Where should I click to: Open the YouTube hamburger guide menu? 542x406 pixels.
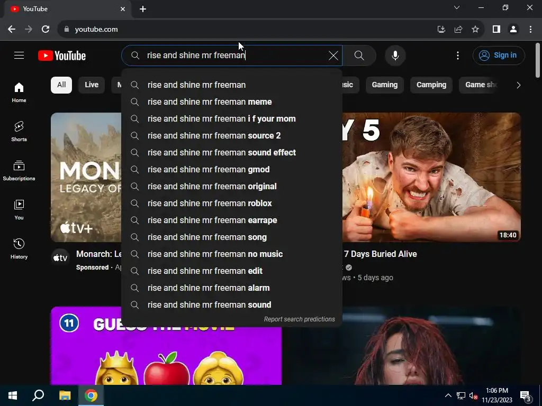click(19, 55)
